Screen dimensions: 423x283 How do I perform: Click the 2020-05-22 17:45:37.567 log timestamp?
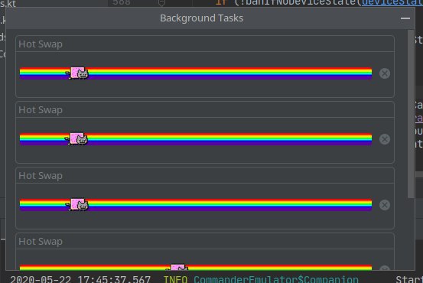click(x=80, y=279)
